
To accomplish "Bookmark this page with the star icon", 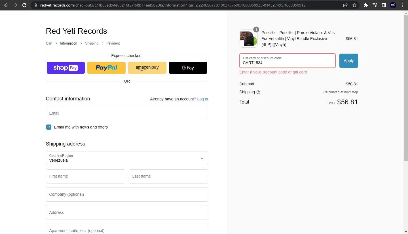I will (354, 5).
